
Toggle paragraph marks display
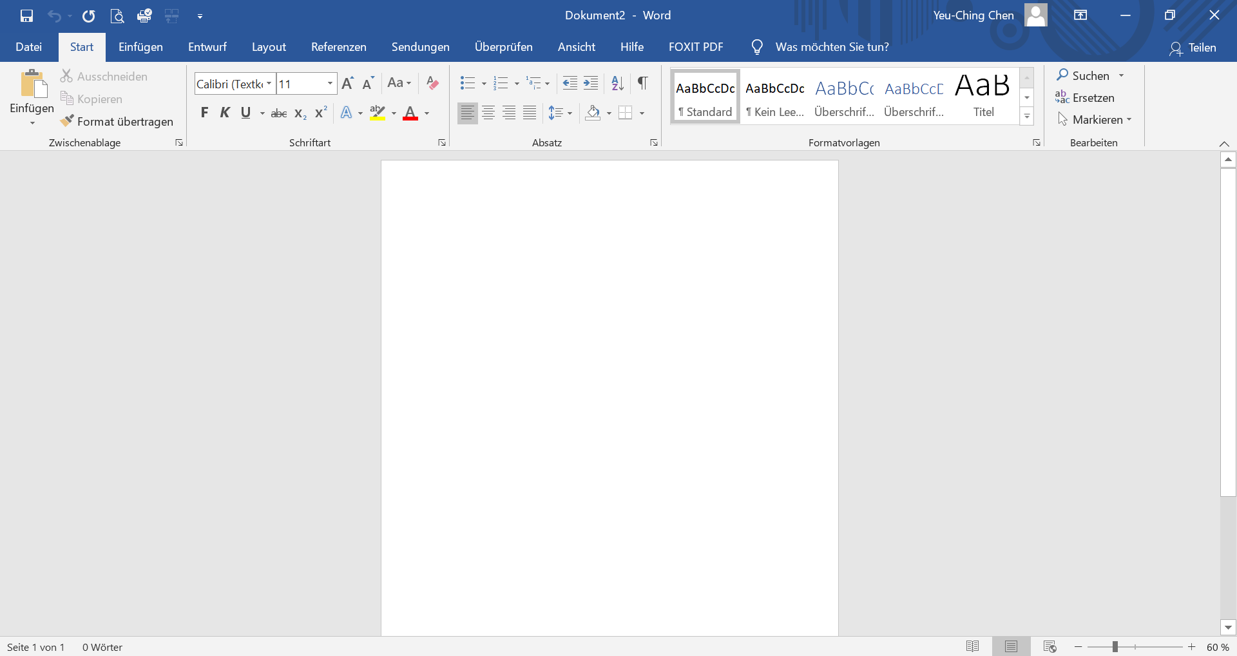click(x=642, y=83)
